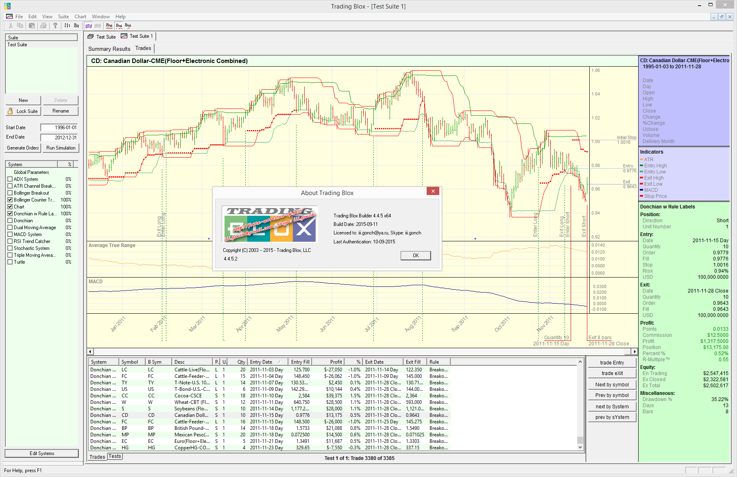
Task: Switch to the Summary Results tab
Action: (x=109, y=49)
